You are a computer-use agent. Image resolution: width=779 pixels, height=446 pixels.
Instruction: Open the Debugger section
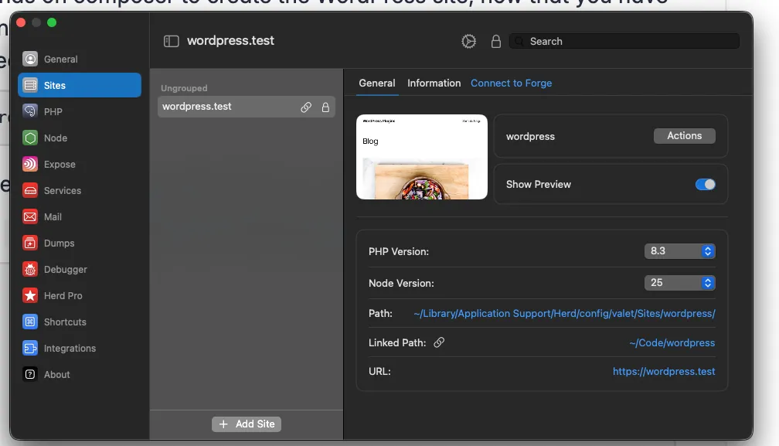pos(80,269)
